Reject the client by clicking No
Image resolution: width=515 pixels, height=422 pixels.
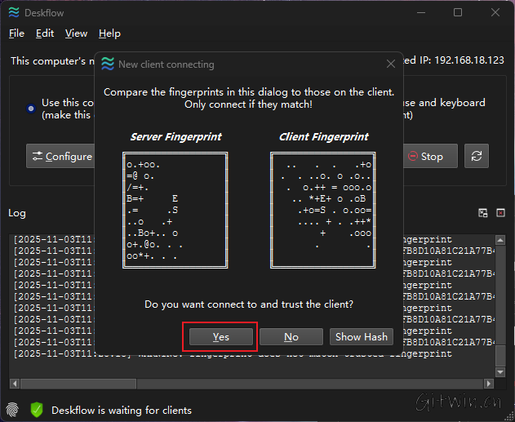291,337
